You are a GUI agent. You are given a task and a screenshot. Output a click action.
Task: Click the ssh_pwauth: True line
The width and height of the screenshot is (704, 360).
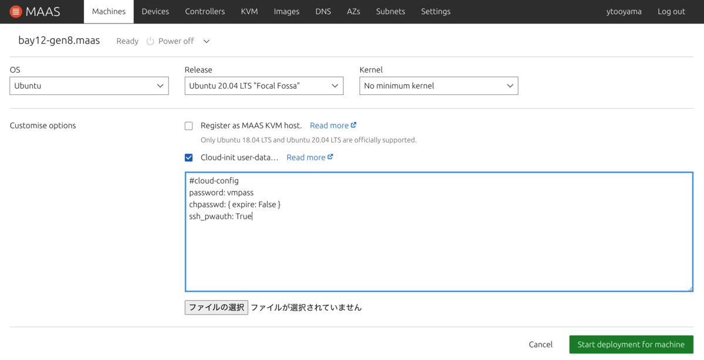(221, 216)
